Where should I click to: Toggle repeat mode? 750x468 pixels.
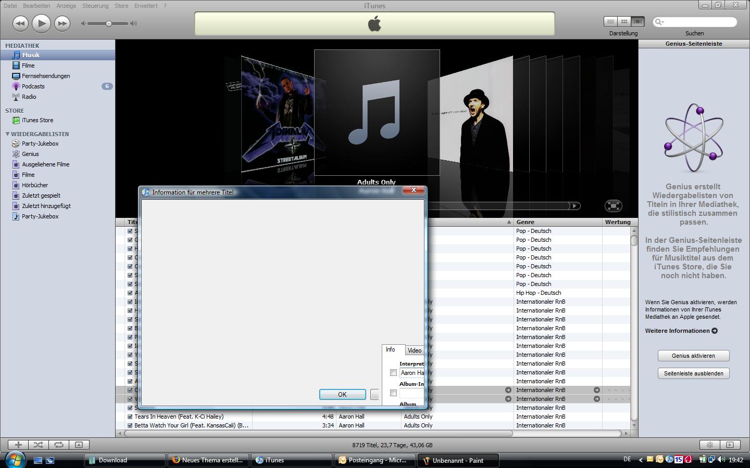59,445
